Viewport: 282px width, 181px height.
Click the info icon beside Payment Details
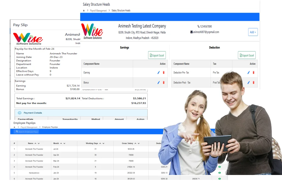click(19, 113)
